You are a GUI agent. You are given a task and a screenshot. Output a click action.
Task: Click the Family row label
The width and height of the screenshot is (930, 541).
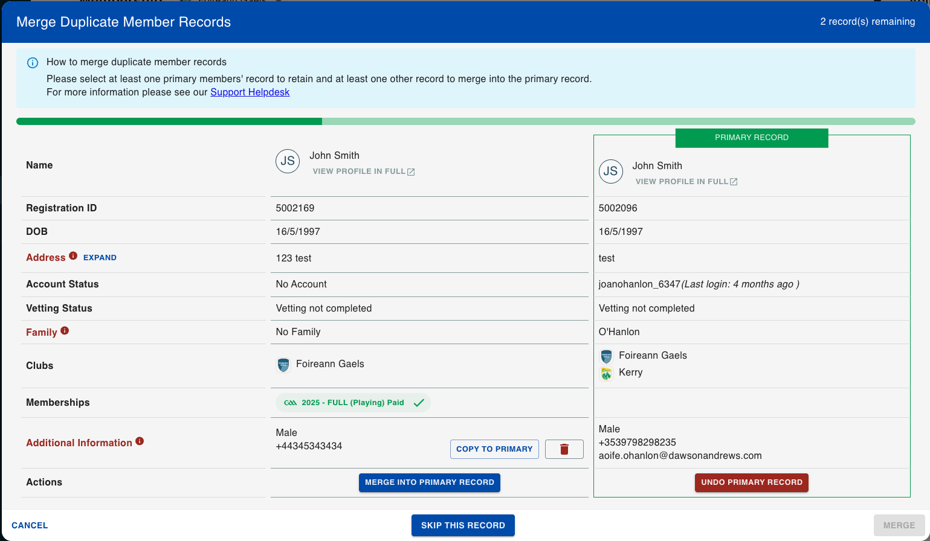[x=42, y=333]
